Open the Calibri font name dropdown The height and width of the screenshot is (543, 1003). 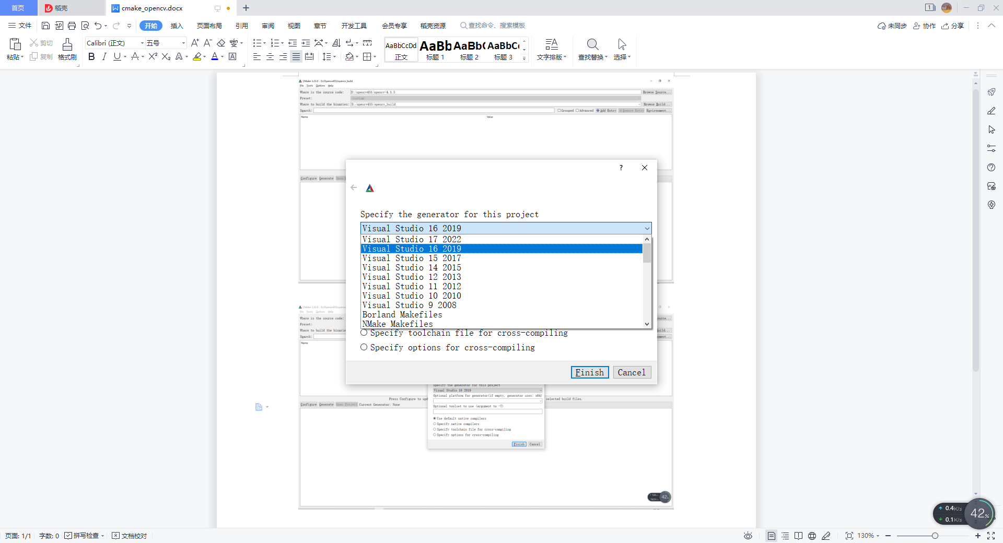pyautogui.click(x=142, y=43)
